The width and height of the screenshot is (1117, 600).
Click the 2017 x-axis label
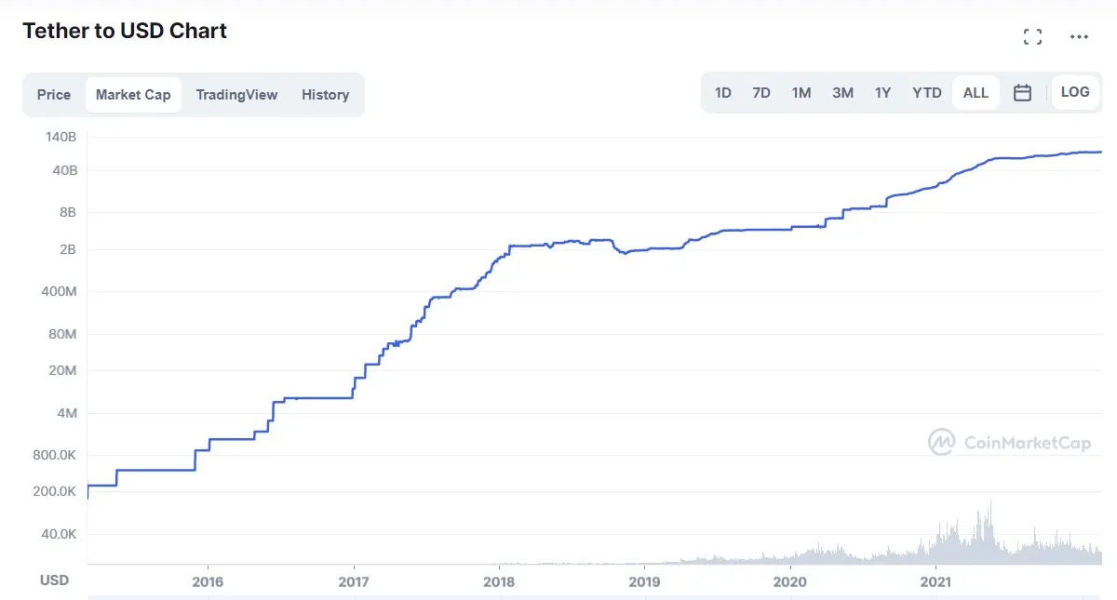pos(353,582)
